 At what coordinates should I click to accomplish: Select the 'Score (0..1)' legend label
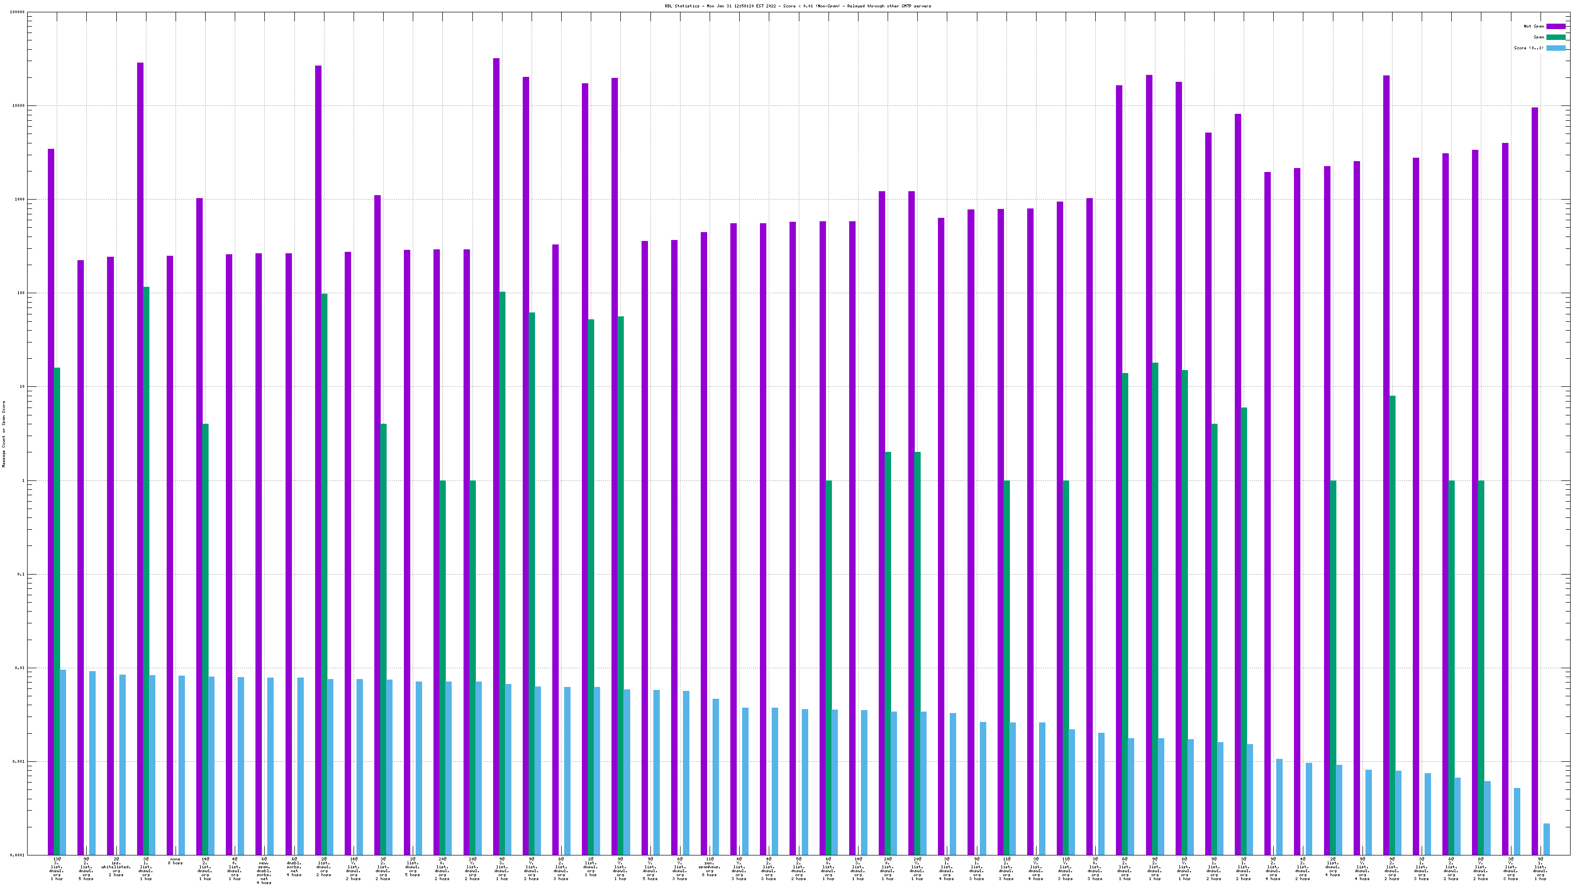click(1528, 48)
